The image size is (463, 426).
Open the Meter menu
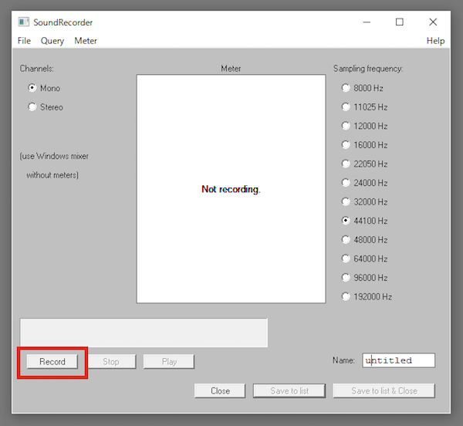[86, 41]
